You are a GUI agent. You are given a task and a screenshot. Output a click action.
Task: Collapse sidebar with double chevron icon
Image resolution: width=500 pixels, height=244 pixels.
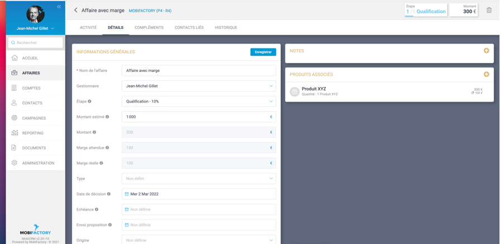pyautogui.click(x=59, y=7)
